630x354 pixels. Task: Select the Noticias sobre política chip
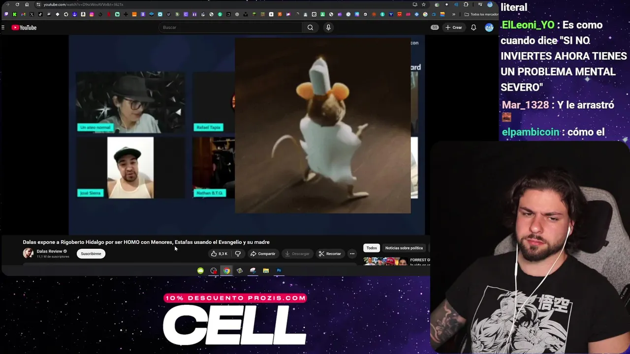click(404, 248)
